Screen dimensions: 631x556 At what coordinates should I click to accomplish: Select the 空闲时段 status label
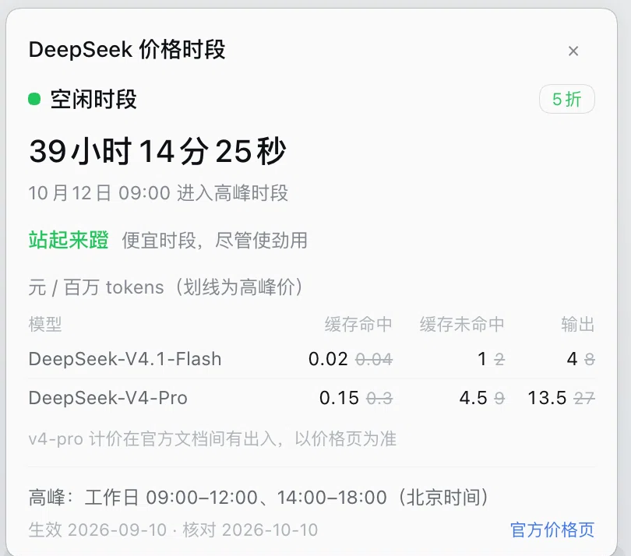[93, 100]
